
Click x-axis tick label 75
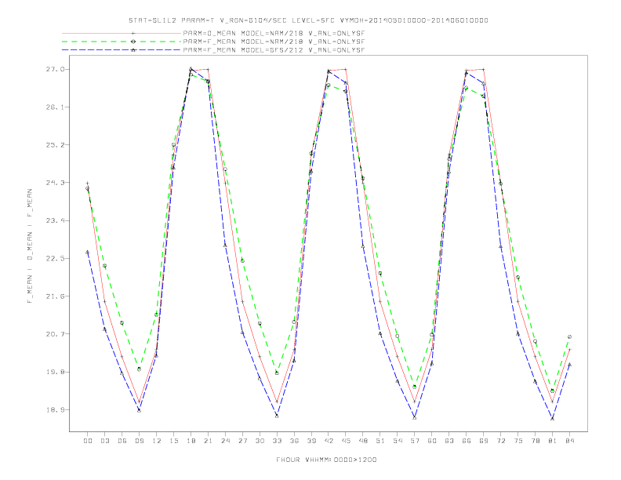pos(518,441)
